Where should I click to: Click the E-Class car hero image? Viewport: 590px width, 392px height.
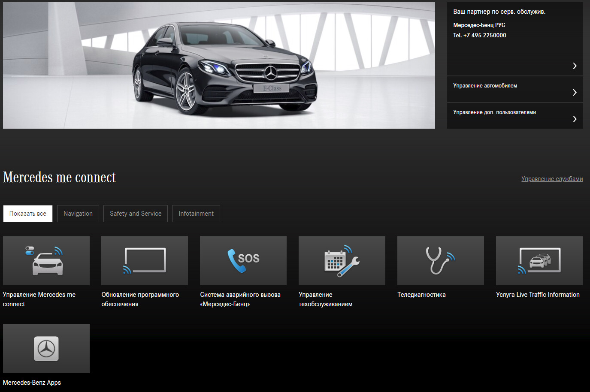pos(219,65)
